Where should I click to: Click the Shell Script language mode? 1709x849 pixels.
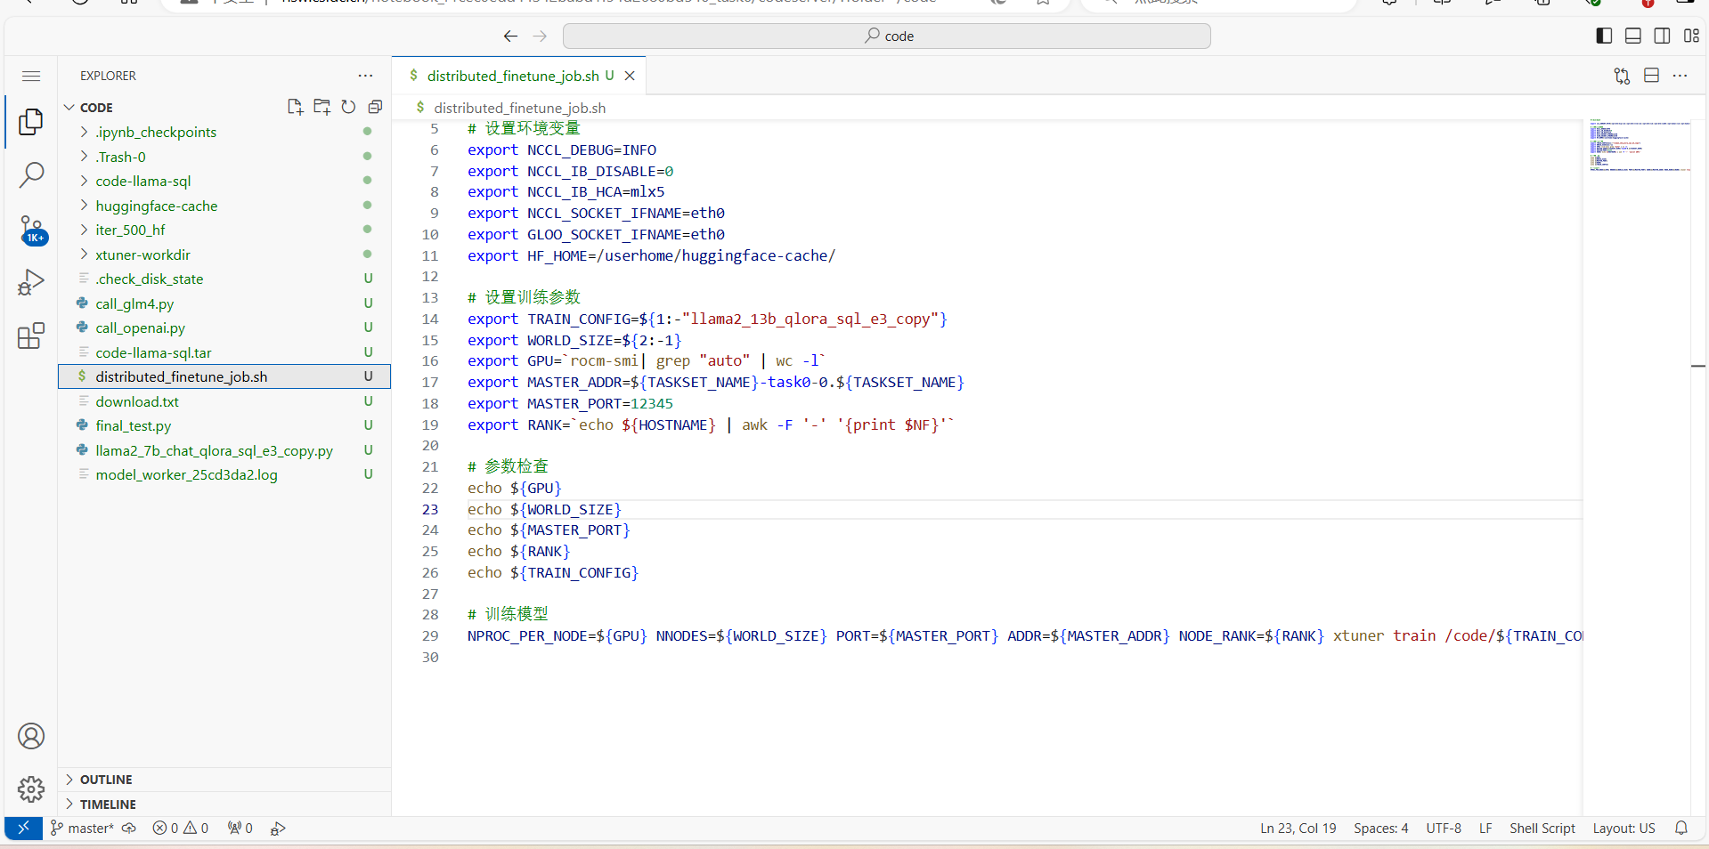(x=1542, y=828)
